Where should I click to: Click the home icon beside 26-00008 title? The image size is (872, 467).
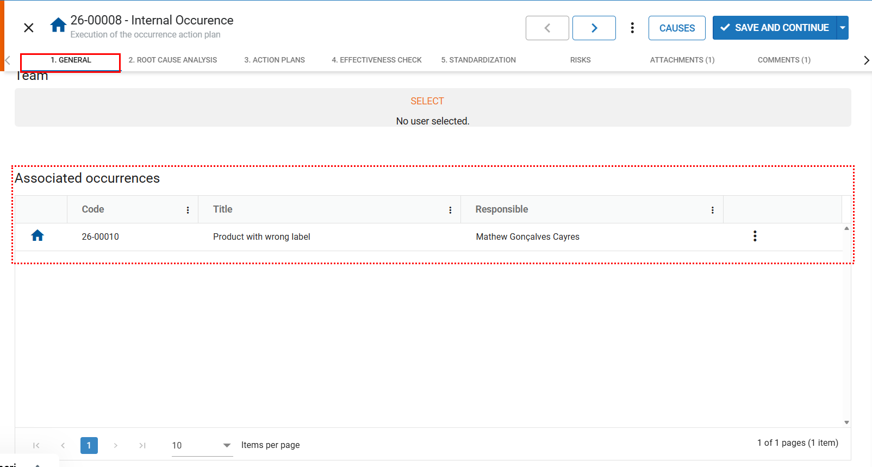(58, 25)
